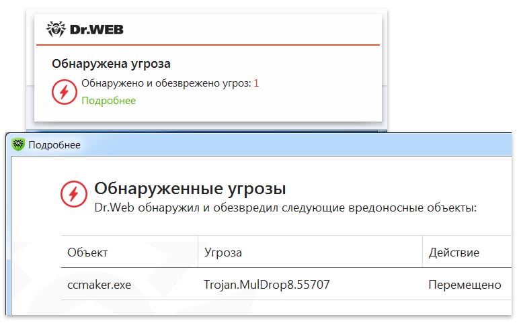
Task: Open the green Подробнее link
Action: tap(108, 101)
